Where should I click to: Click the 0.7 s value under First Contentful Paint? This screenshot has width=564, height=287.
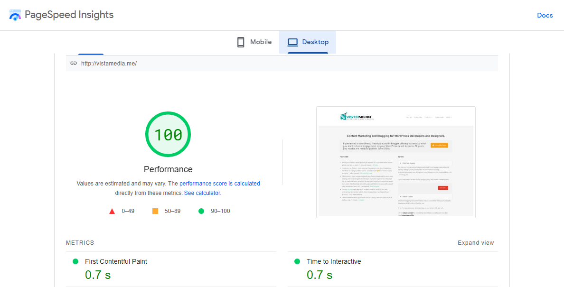98,275
